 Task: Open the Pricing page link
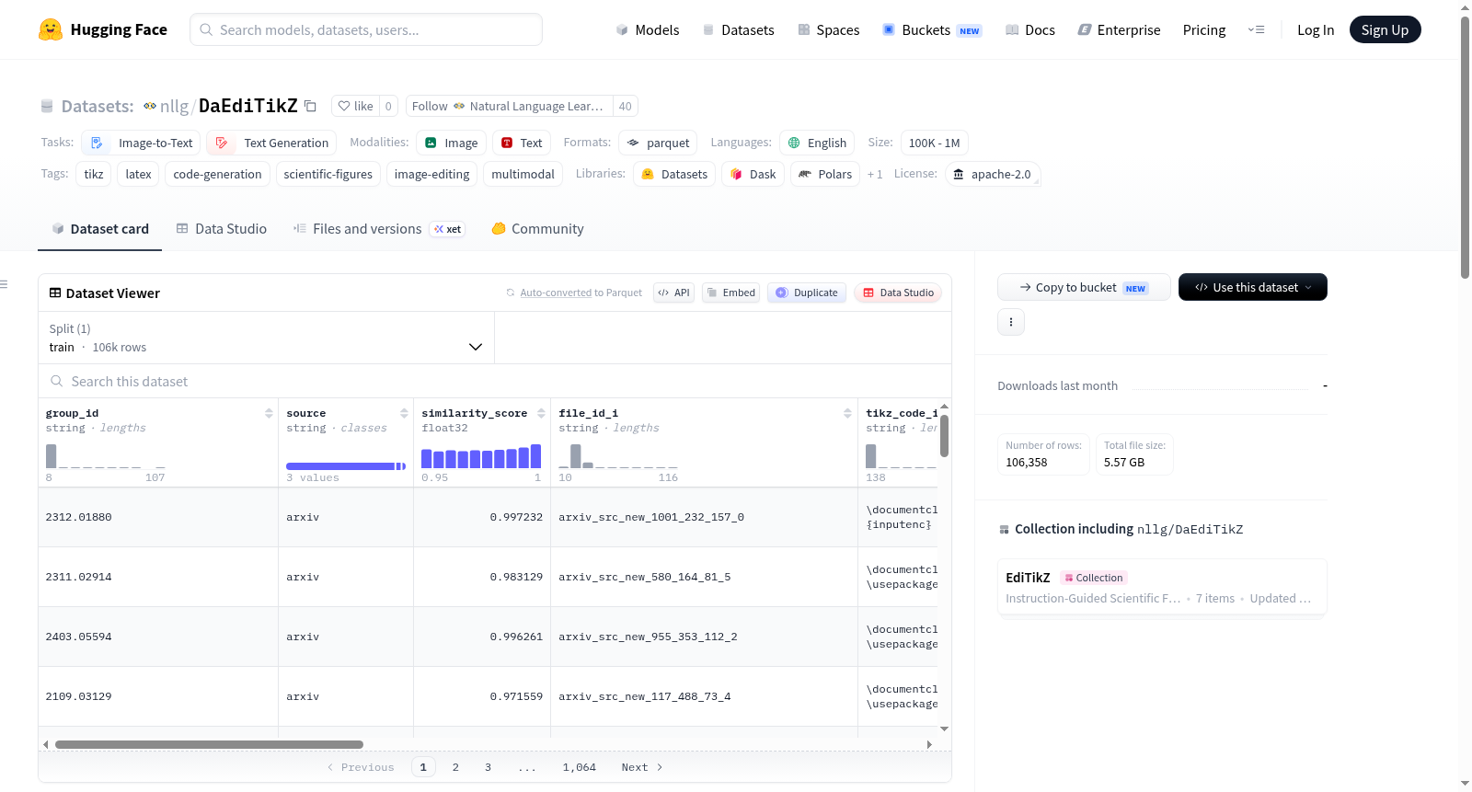pos(1204,29)
